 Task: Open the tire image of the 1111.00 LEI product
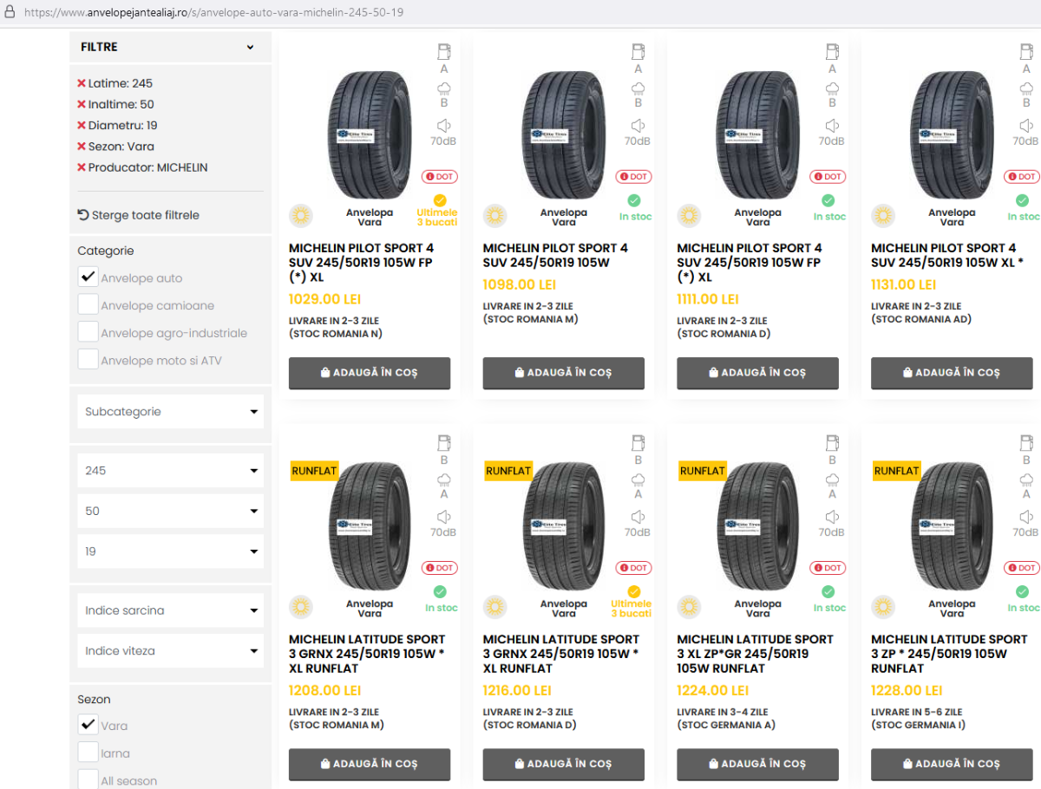pos(758,135)
